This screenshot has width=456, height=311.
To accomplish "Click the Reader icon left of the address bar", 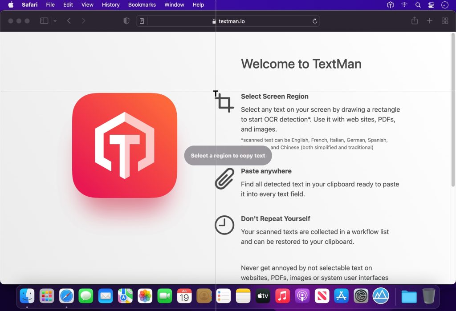I will (141, 20).
